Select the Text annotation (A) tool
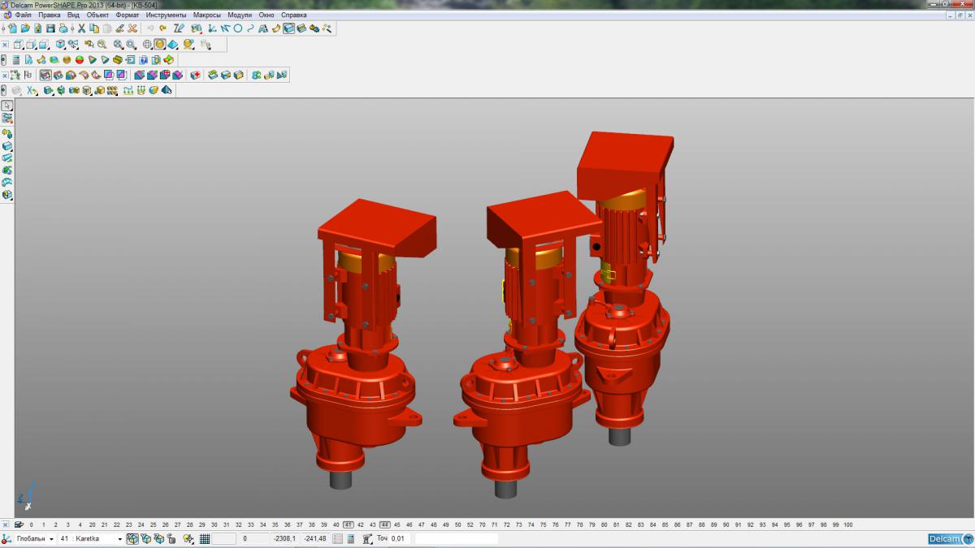975x548 pixels. click(x=262, y=28)
